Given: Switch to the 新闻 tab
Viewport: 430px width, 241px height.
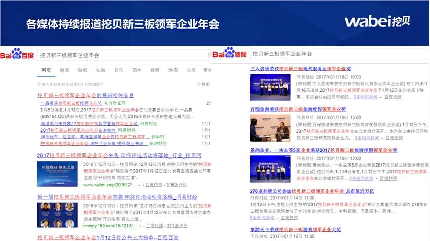Looking at the screenshot, I should pos(64,70).
